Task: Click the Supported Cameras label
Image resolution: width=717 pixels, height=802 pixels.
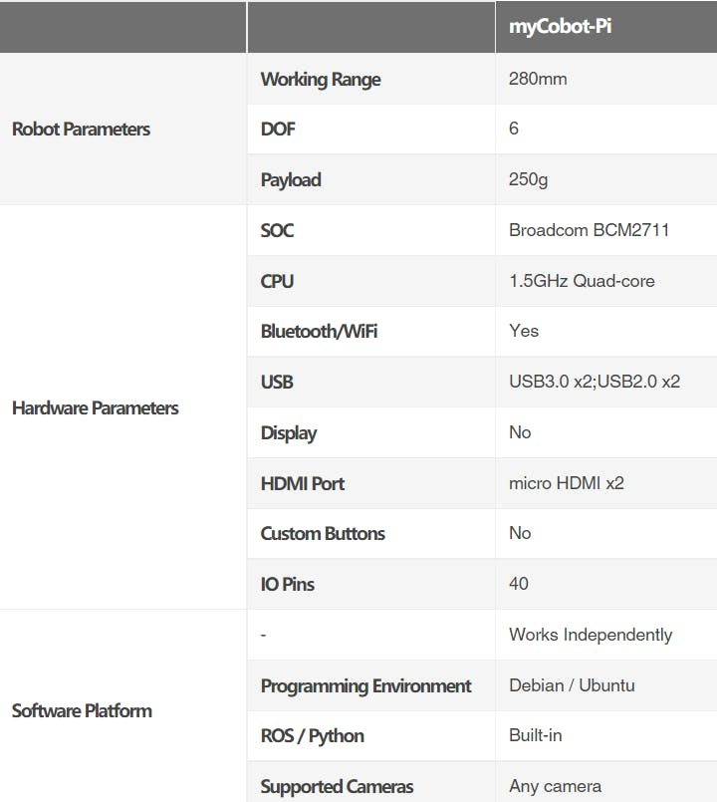Action: (x=337, y=787)
